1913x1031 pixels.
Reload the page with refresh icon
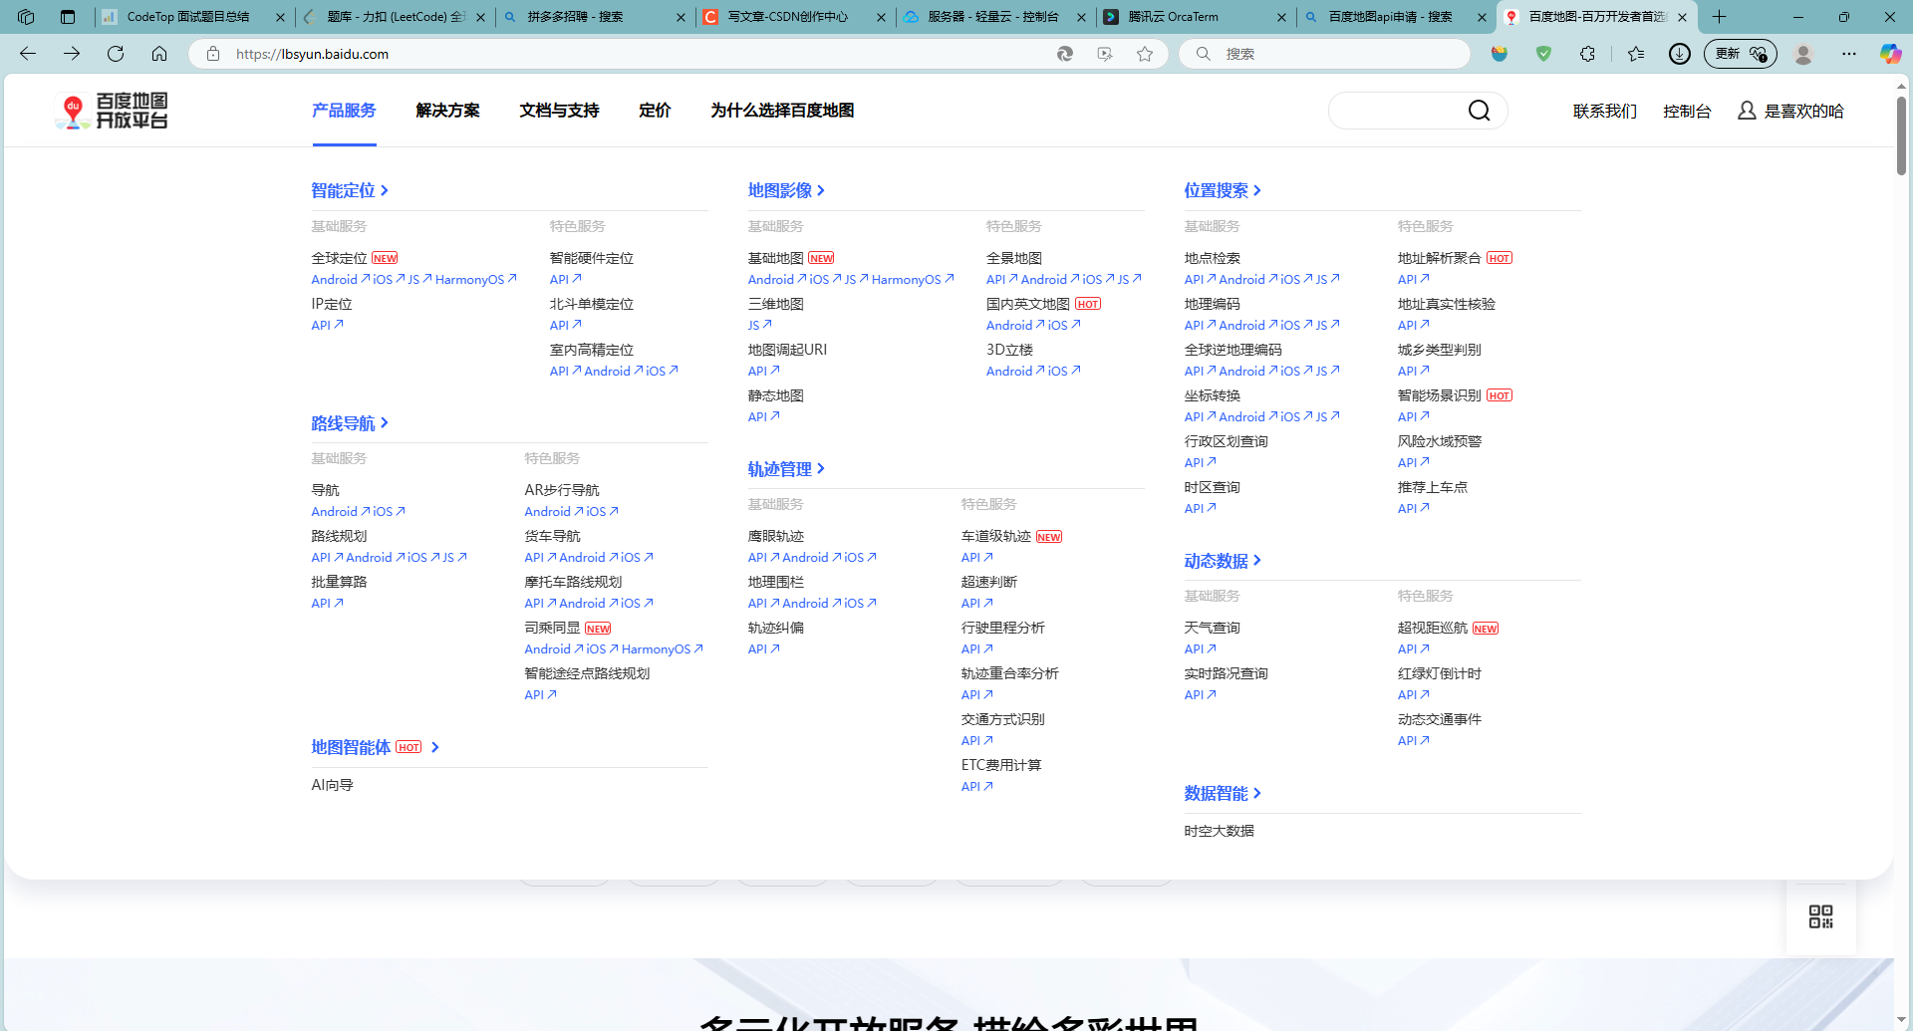tap(116, 54)
